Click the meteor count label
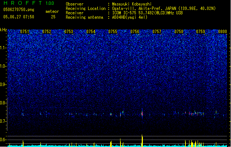The image size is (231, 147). click(x=52, y=11)
